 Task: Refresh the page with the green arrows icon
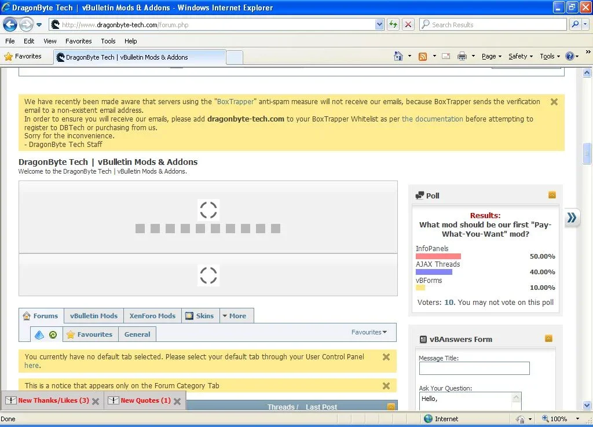pyautogui.click(x=393, y=25)
